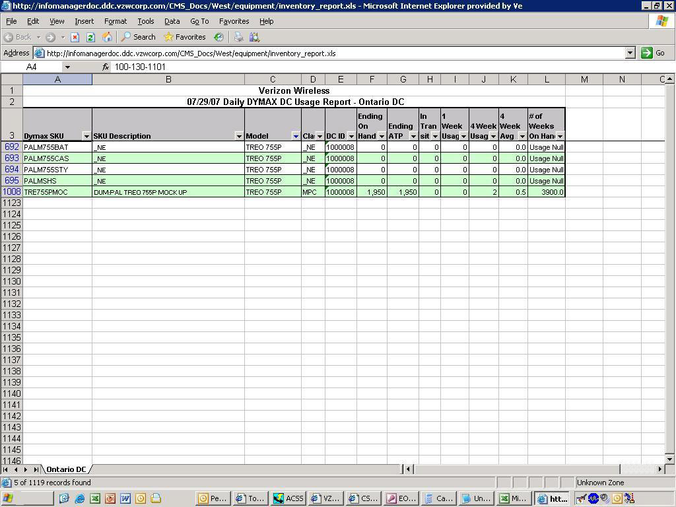The width and height of the screenshot is (676, 507).
Task: Click the Forward navigation button
Action: click(x=50, y=38)
